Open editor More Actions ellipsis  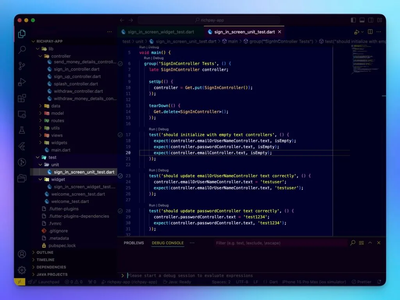coord(379,32)
